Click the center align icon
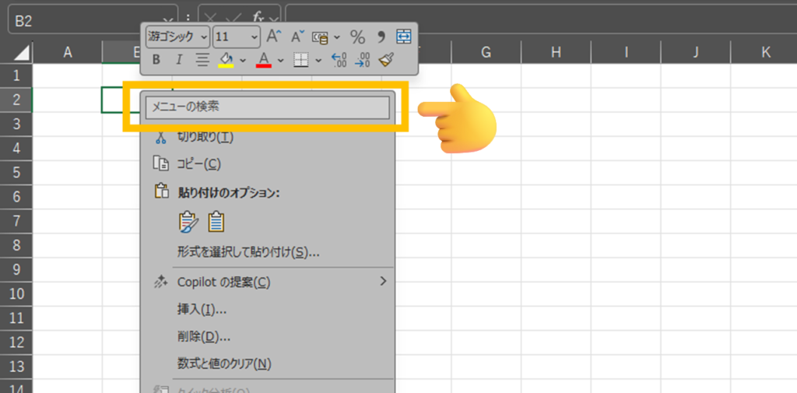This screenshot has width=797, height=393. point(202,60)
